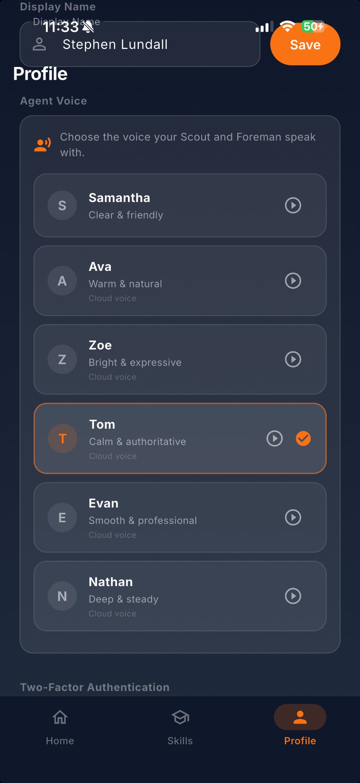The width and height of the screenshot is (360, 783).
Task: Select Evan's smooth professional voice
Action: (x=157, y=518)
